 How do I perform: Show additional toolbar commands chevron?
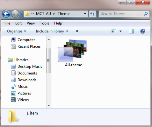pyautogui.click(x=77, y=31)
